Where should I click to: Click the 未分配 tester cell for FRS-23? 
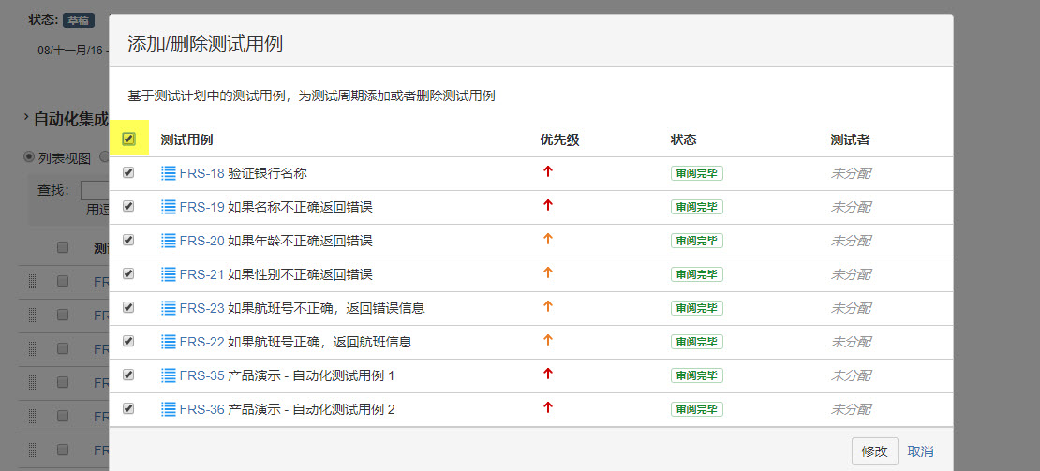click(x=851, y=308)
